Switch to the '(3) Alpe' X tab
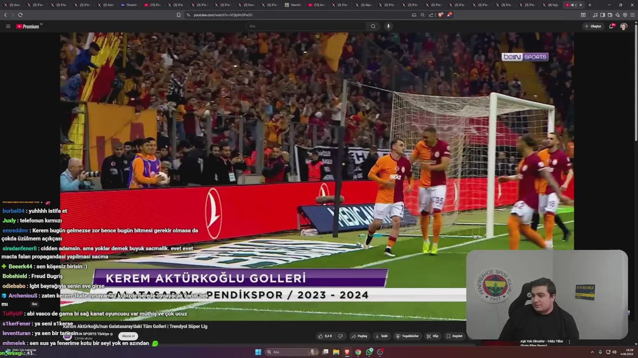The width and height of the screenshot is (638, 358). 363,5
